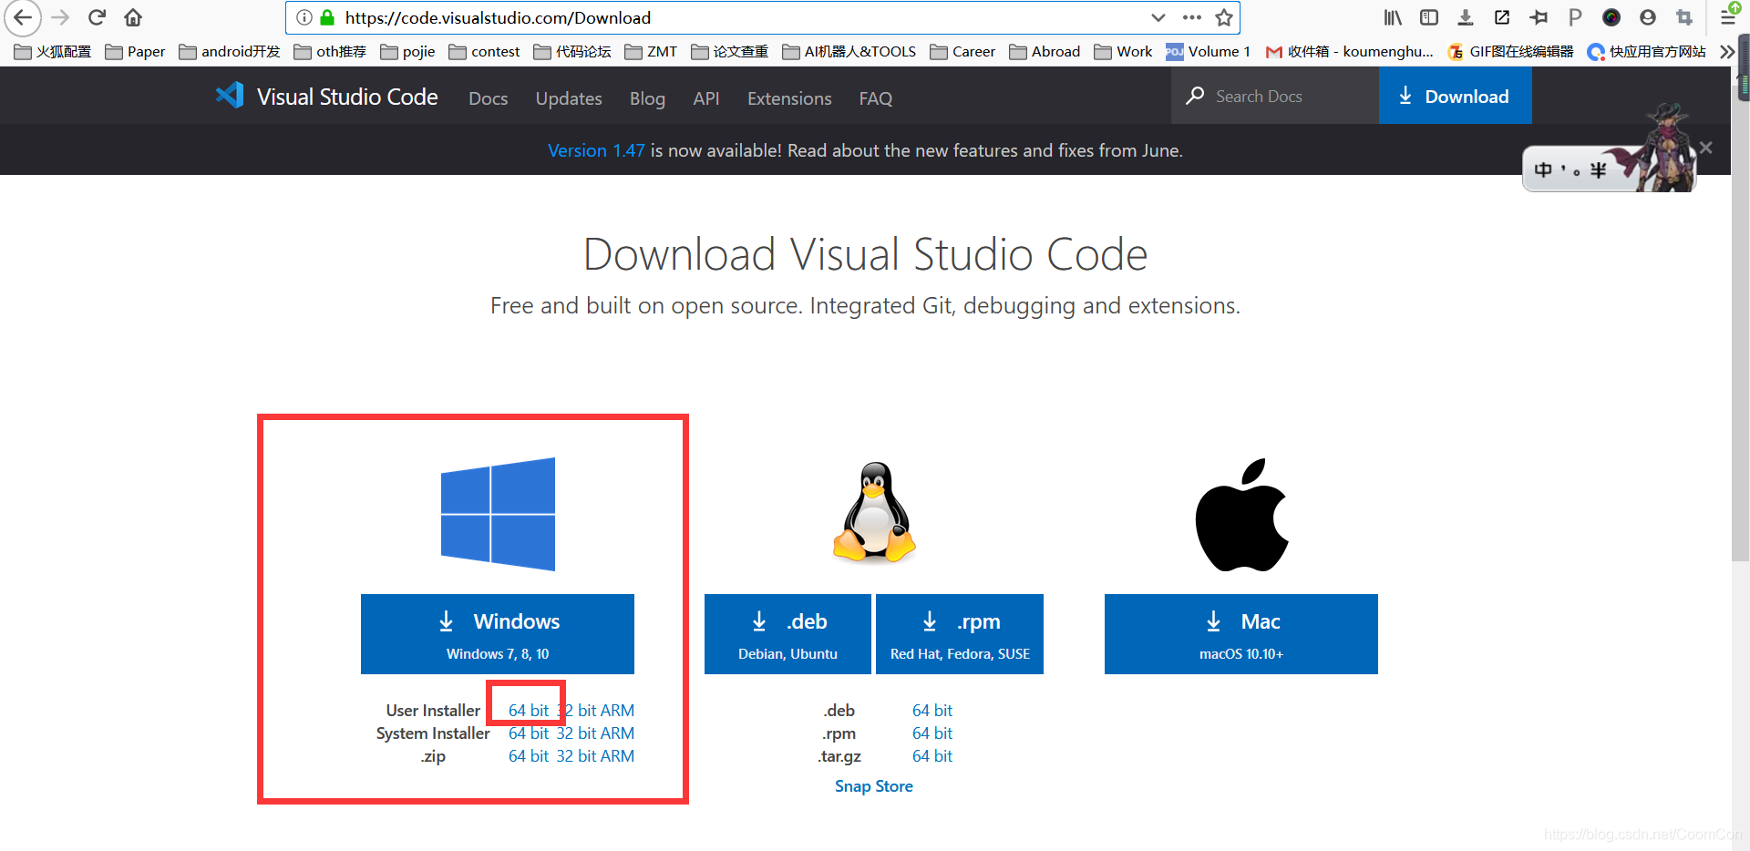Open the Paper bookmarks folder

[135, 52]
